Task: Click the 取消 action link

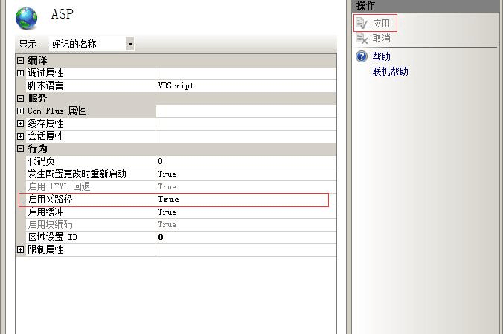Action: pos(381,38)
